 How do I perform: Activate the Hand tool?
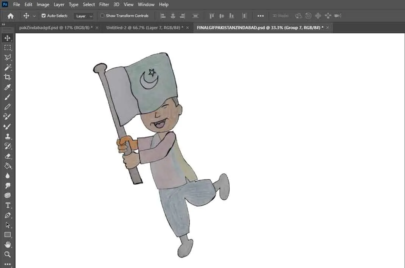[x=7, y=245]
